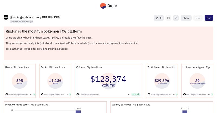Click the Mint button
This screenshot has height=113, width=217.
coord(198,18)
